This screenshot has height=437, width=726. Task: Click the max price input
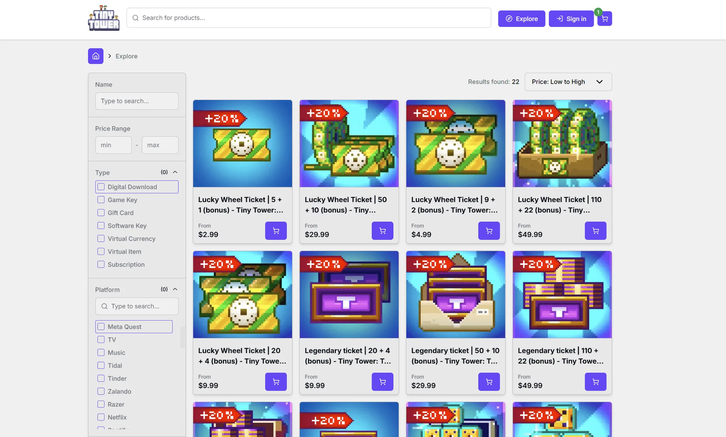(160, 145)
